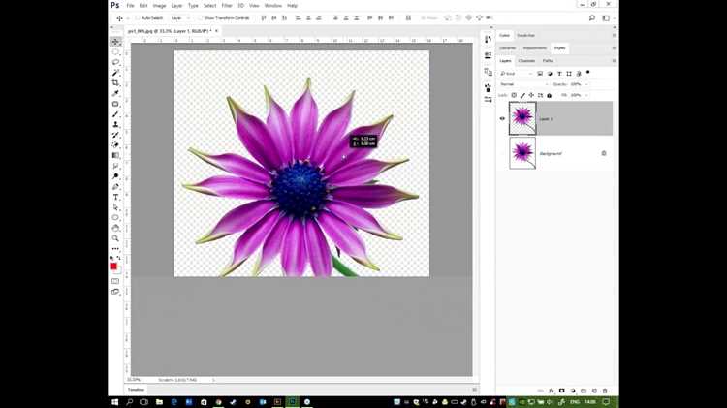Select the Horizontal Type tool
This screenshot has width=727, height=408.
115,197
